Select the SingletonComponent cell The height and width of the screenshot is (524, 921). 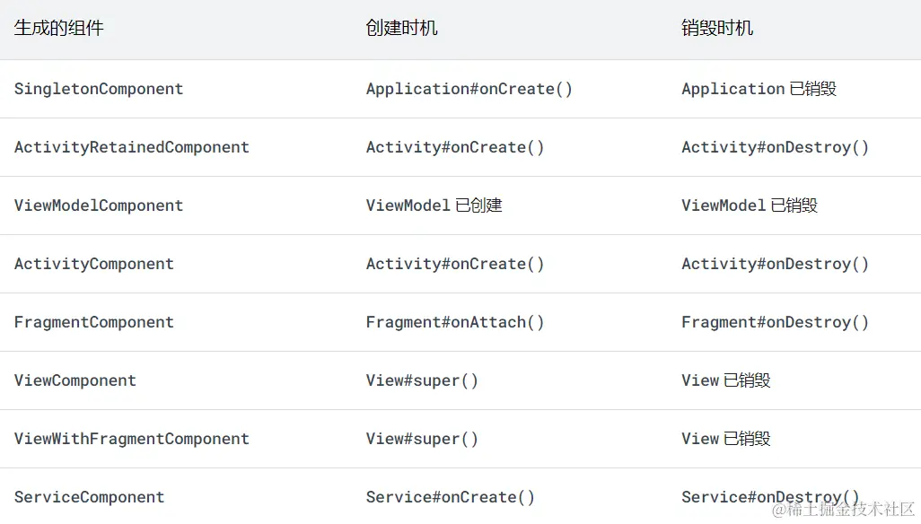tap(99, 89)
